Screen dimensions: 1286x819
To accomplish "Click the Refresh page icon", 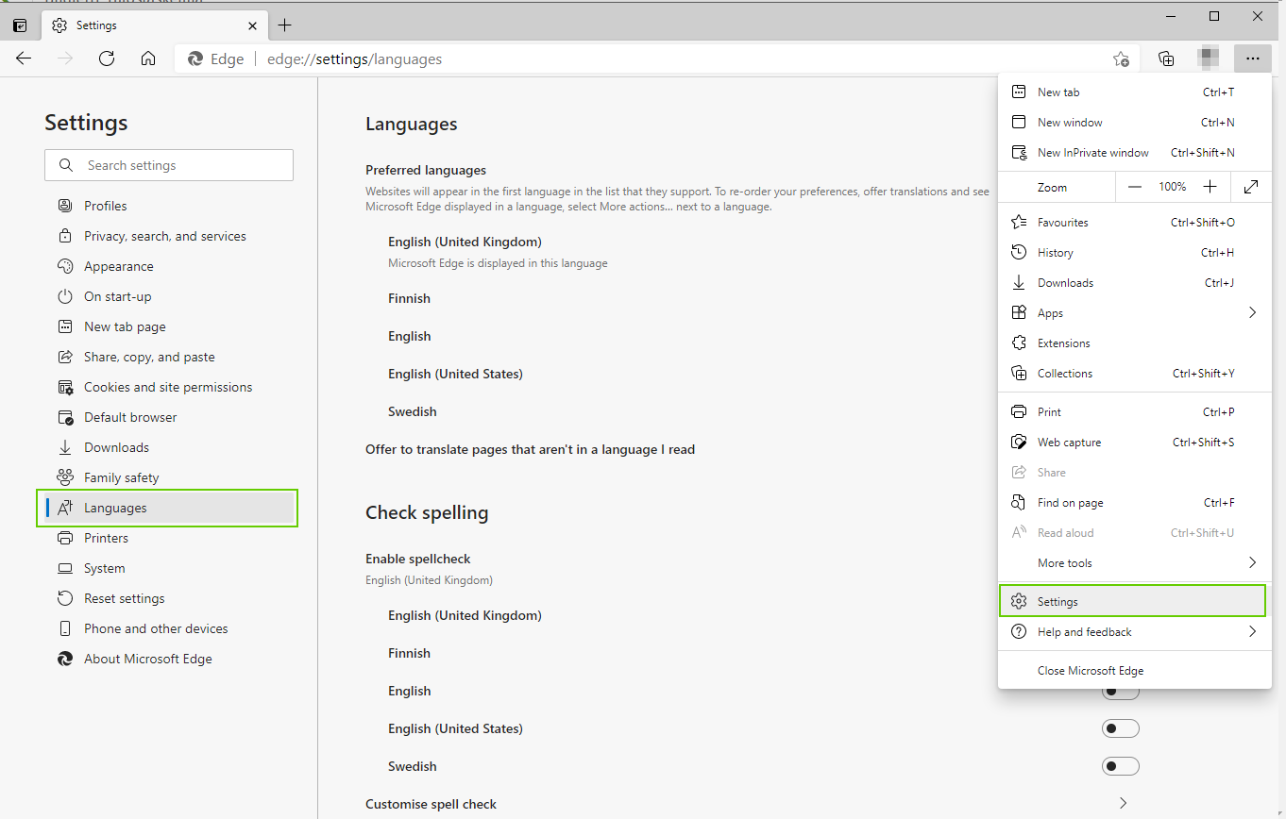I will coord(107,58).
